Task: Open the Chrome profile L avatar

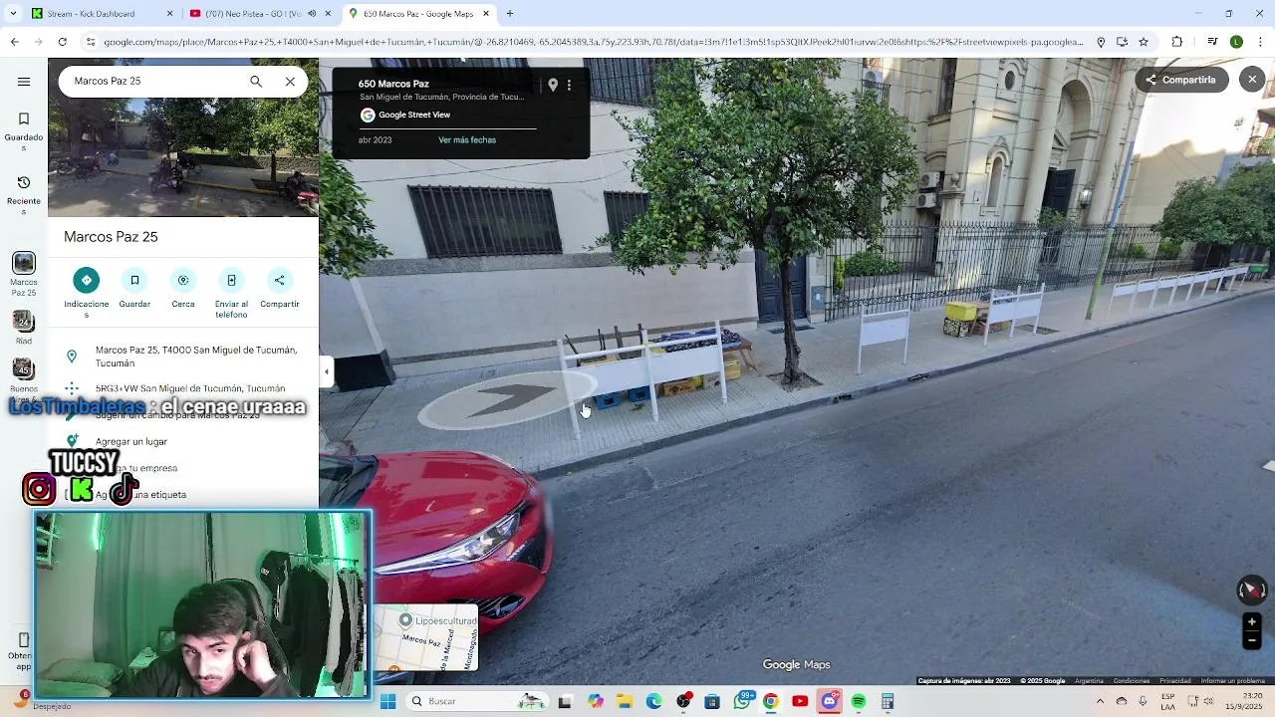Action: [x=1236, y=42]
